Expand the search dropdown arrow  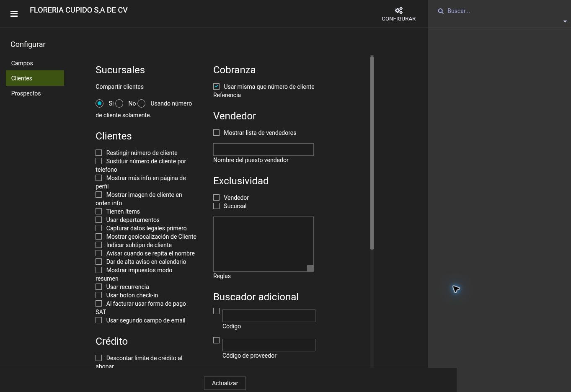pyautogui.click(x=565, y=21)
